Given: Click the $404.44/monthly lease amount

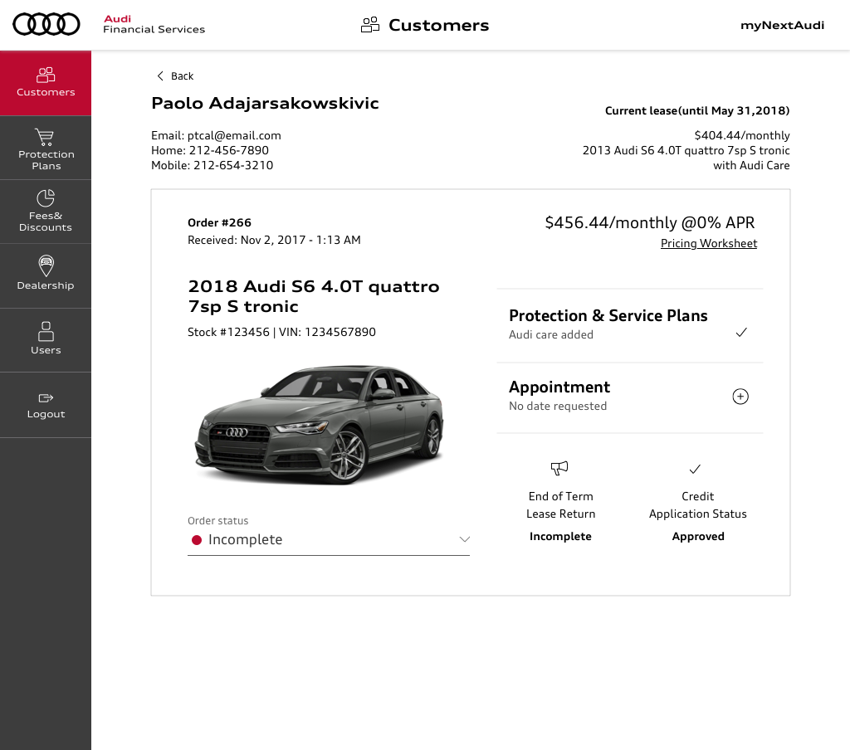Looking at the screenshot, I should click(741, 135).
